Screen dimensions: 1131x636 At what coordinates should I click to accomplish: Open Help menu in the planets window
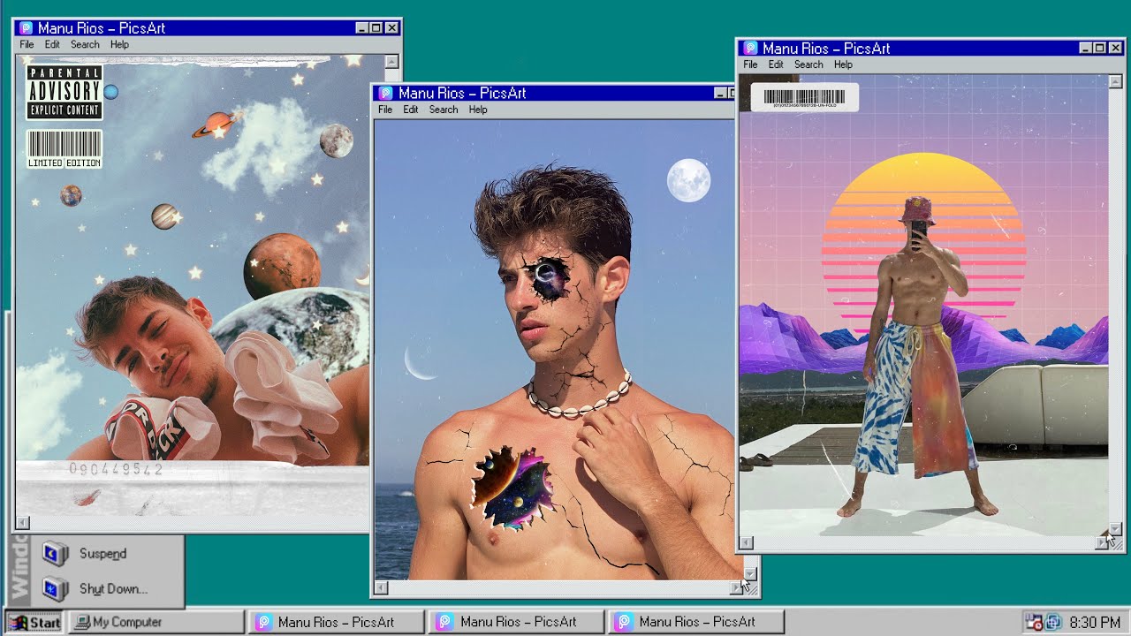tap(119, 45)
